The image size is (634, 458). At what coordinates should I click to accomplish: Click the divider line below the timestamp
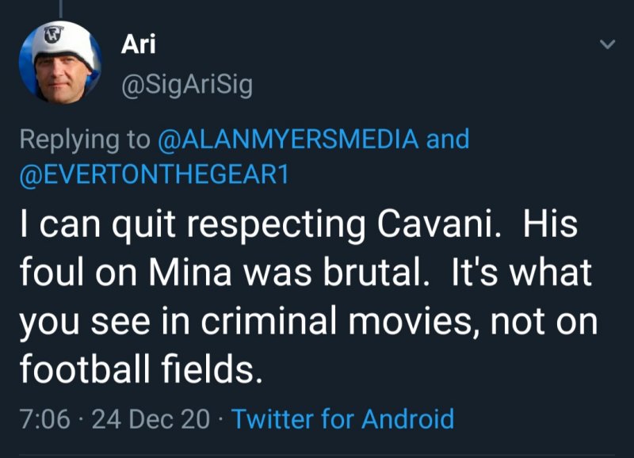(x=317, y=454)
